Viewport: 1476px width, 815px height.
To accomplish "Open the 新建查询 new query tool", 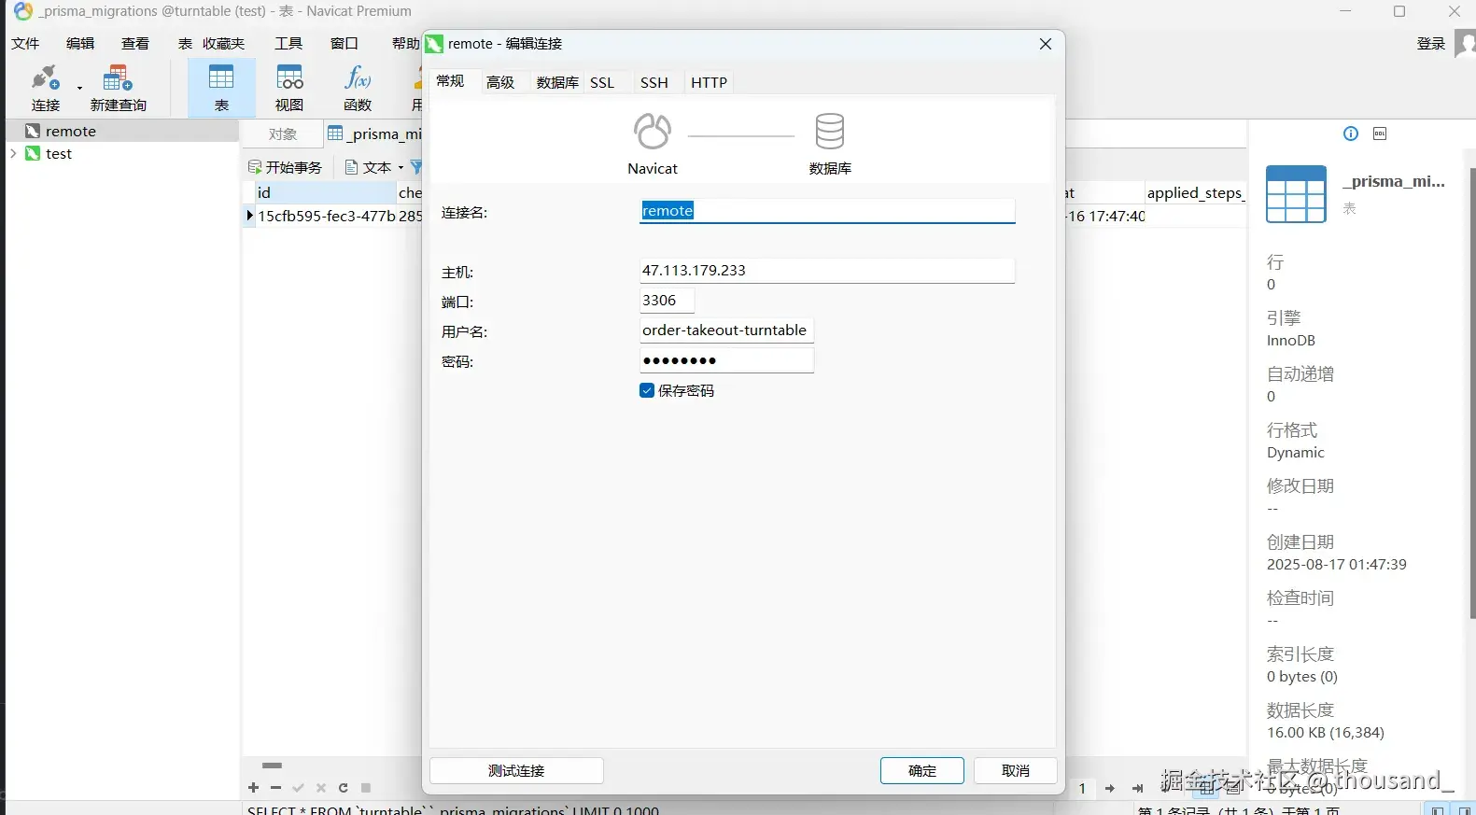I will point(119,88).
